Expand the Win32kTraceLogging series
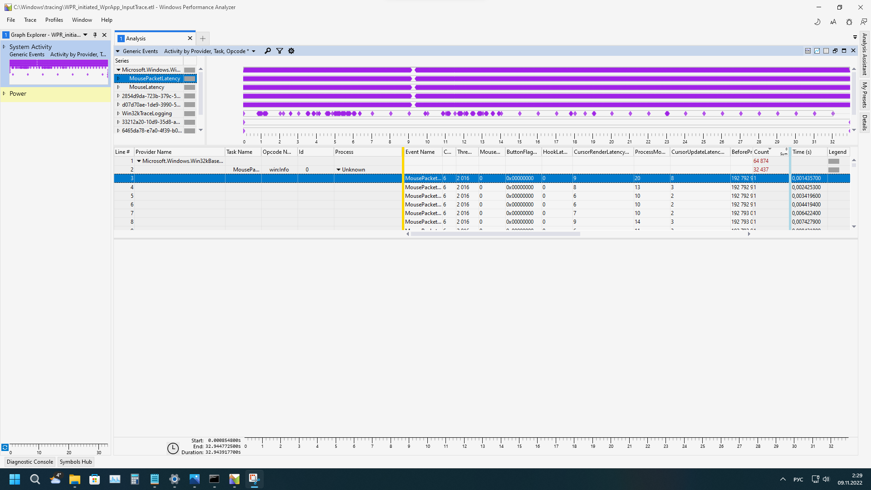The height and width of the screenshot is (490, 871). (x=118, y=113)
